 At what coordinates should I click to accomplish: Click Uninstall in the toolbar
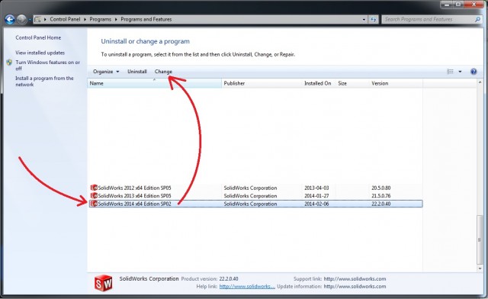pos(137,72)
